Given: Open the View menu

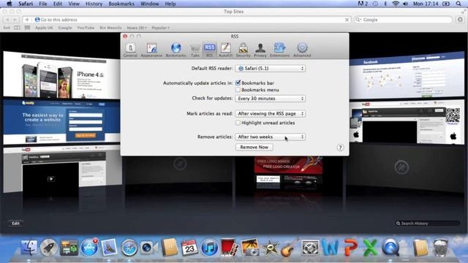Looking at the screenshot, I should 74,4.
